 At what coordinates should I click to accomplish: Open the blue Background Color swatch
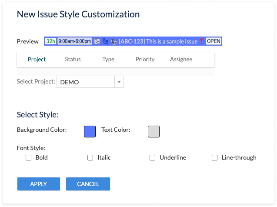[90, 131]
